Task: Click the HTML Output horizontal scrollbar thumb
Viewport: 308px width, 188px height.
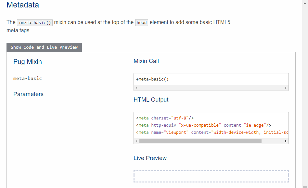Action: click(x=200, y=141)
